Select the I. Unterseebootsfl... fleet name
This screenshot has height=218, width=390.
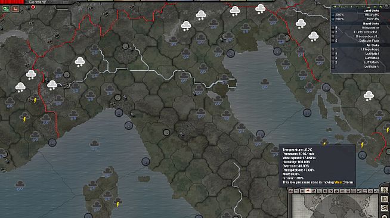pyautogui.click(x=366, y=36)
